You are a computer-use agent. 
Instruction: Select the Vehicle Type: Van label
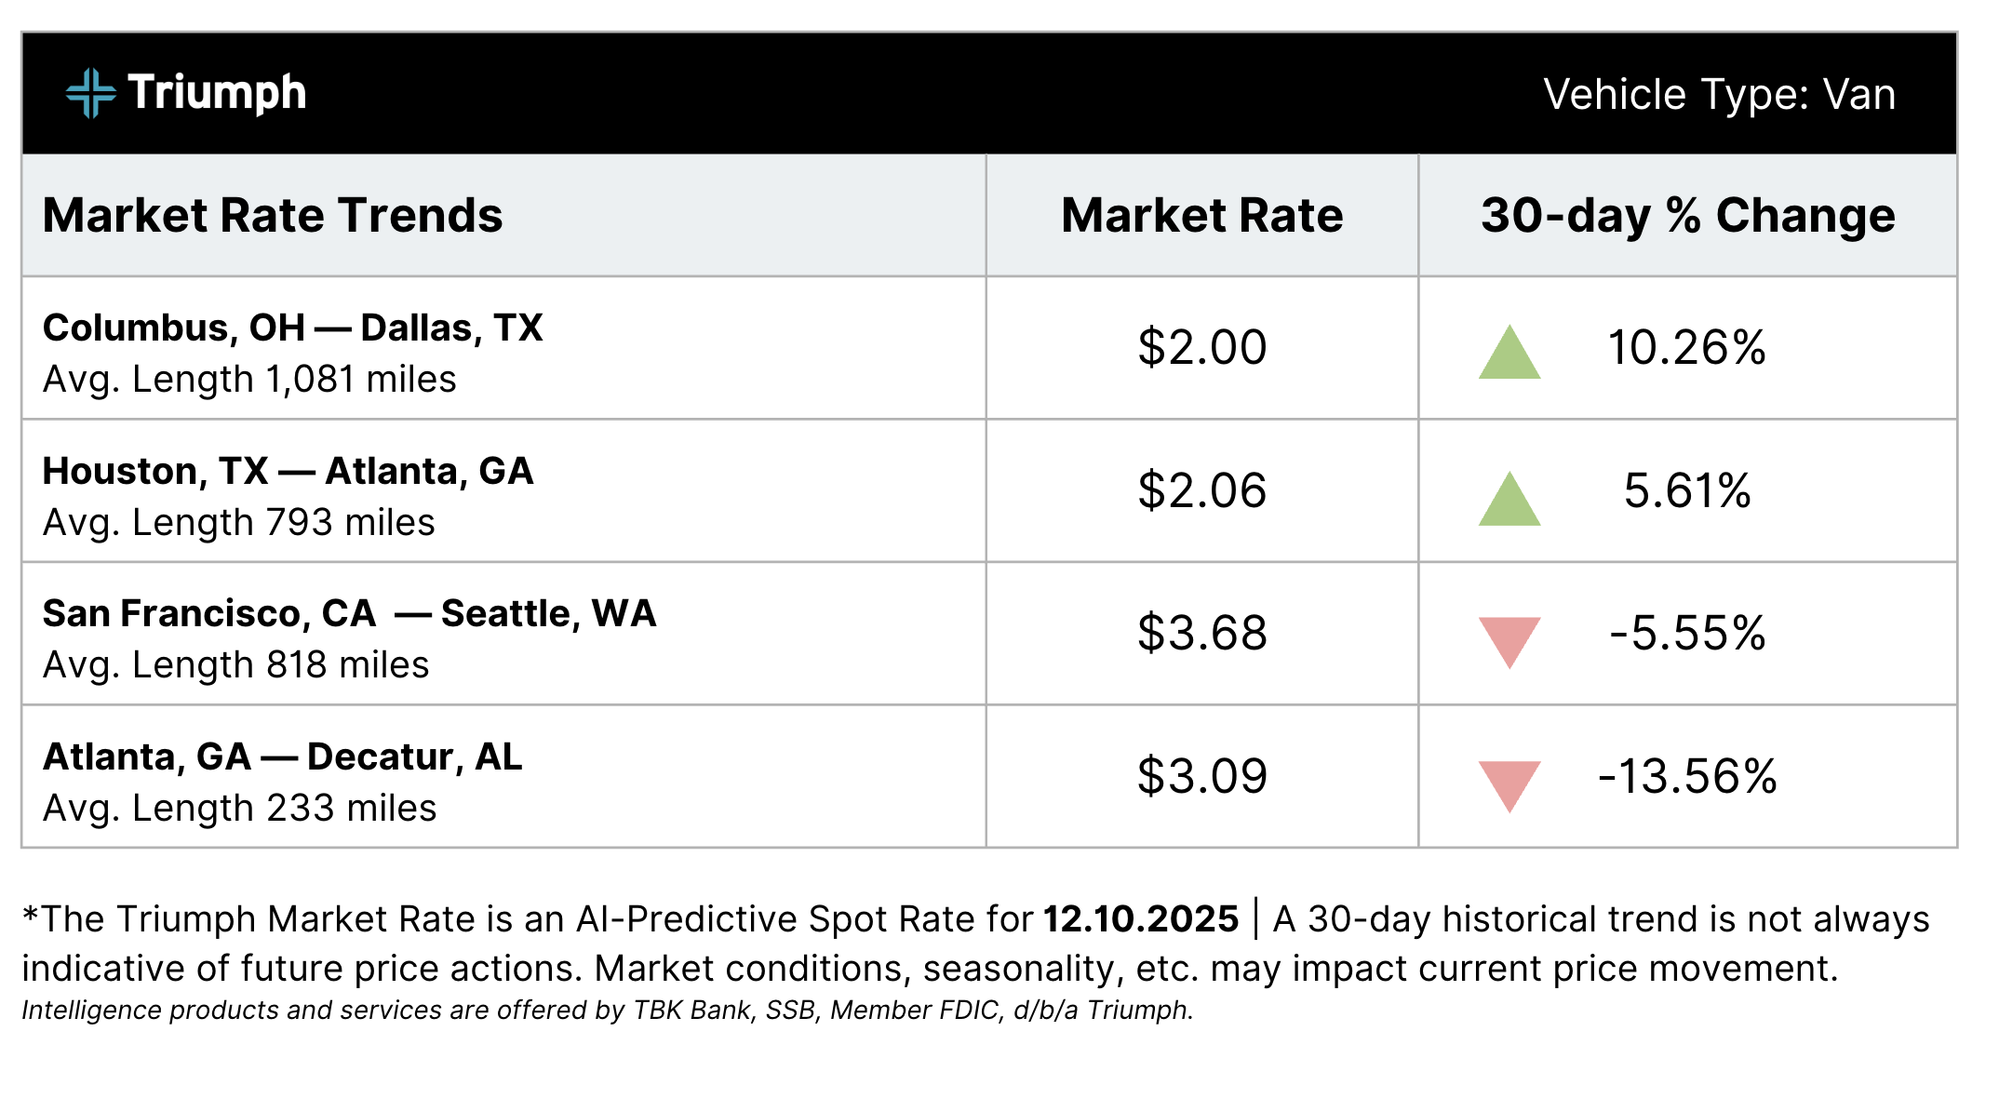(1718, 95)
